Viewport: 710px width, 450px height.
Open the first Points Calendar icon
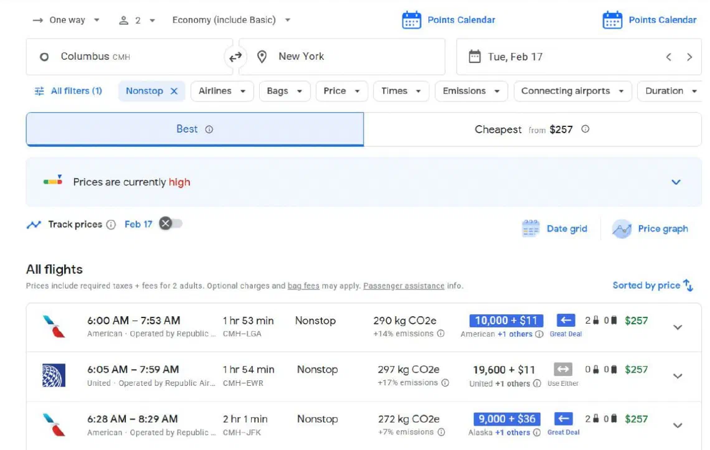411,20
